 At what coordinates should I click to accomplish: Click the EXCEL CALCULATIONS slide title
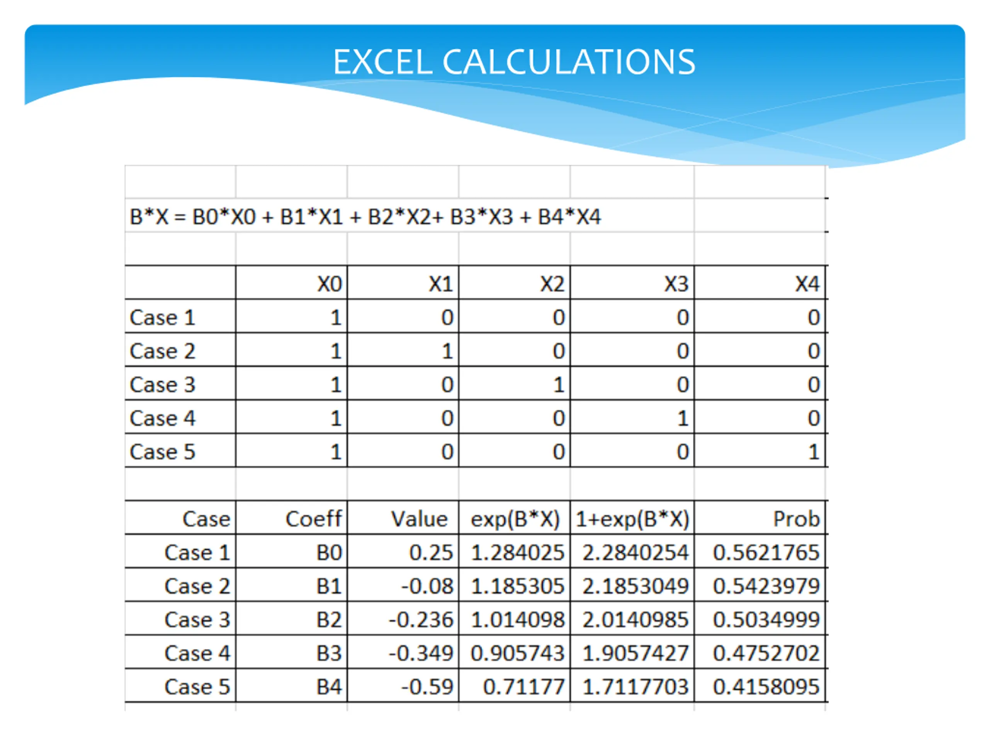(514, 62)
